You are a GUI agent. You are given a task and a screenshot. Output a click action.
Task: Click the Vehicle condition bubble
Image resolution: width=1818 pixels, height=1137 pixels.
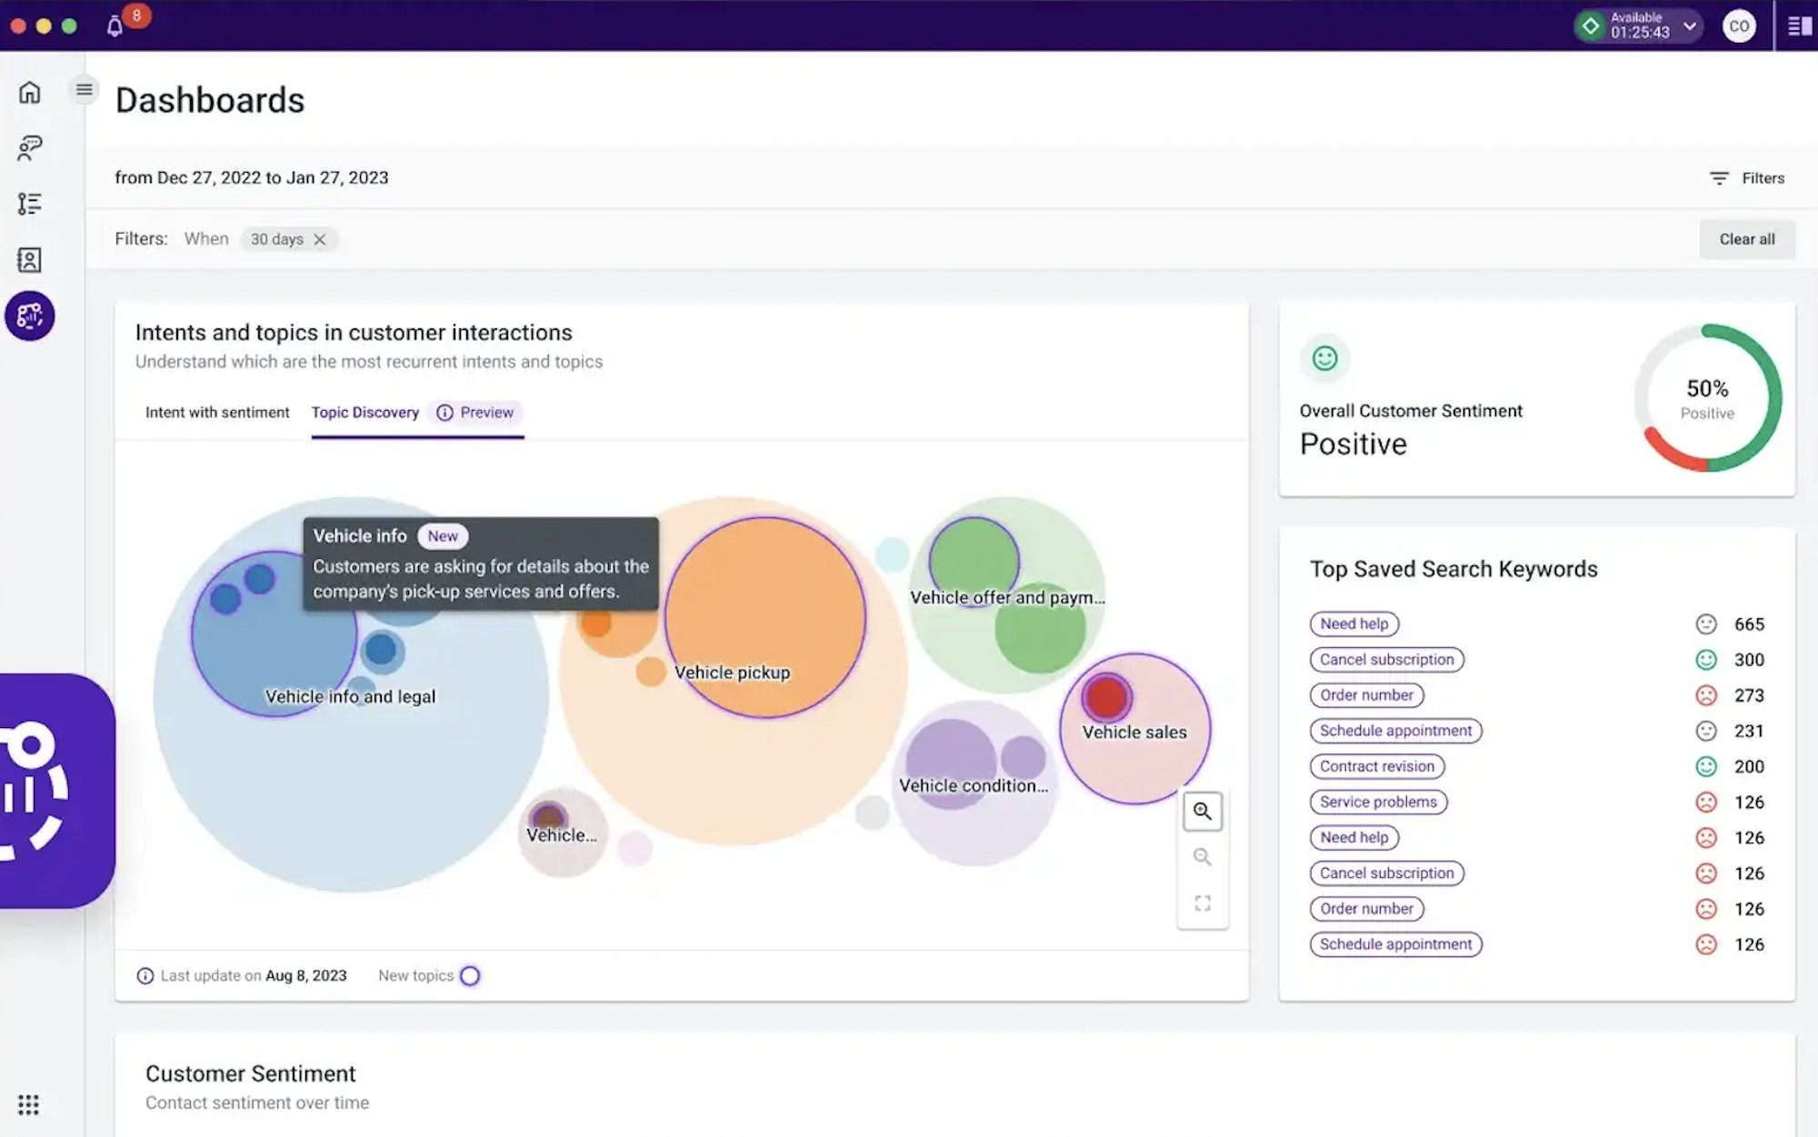coord(974,783)
